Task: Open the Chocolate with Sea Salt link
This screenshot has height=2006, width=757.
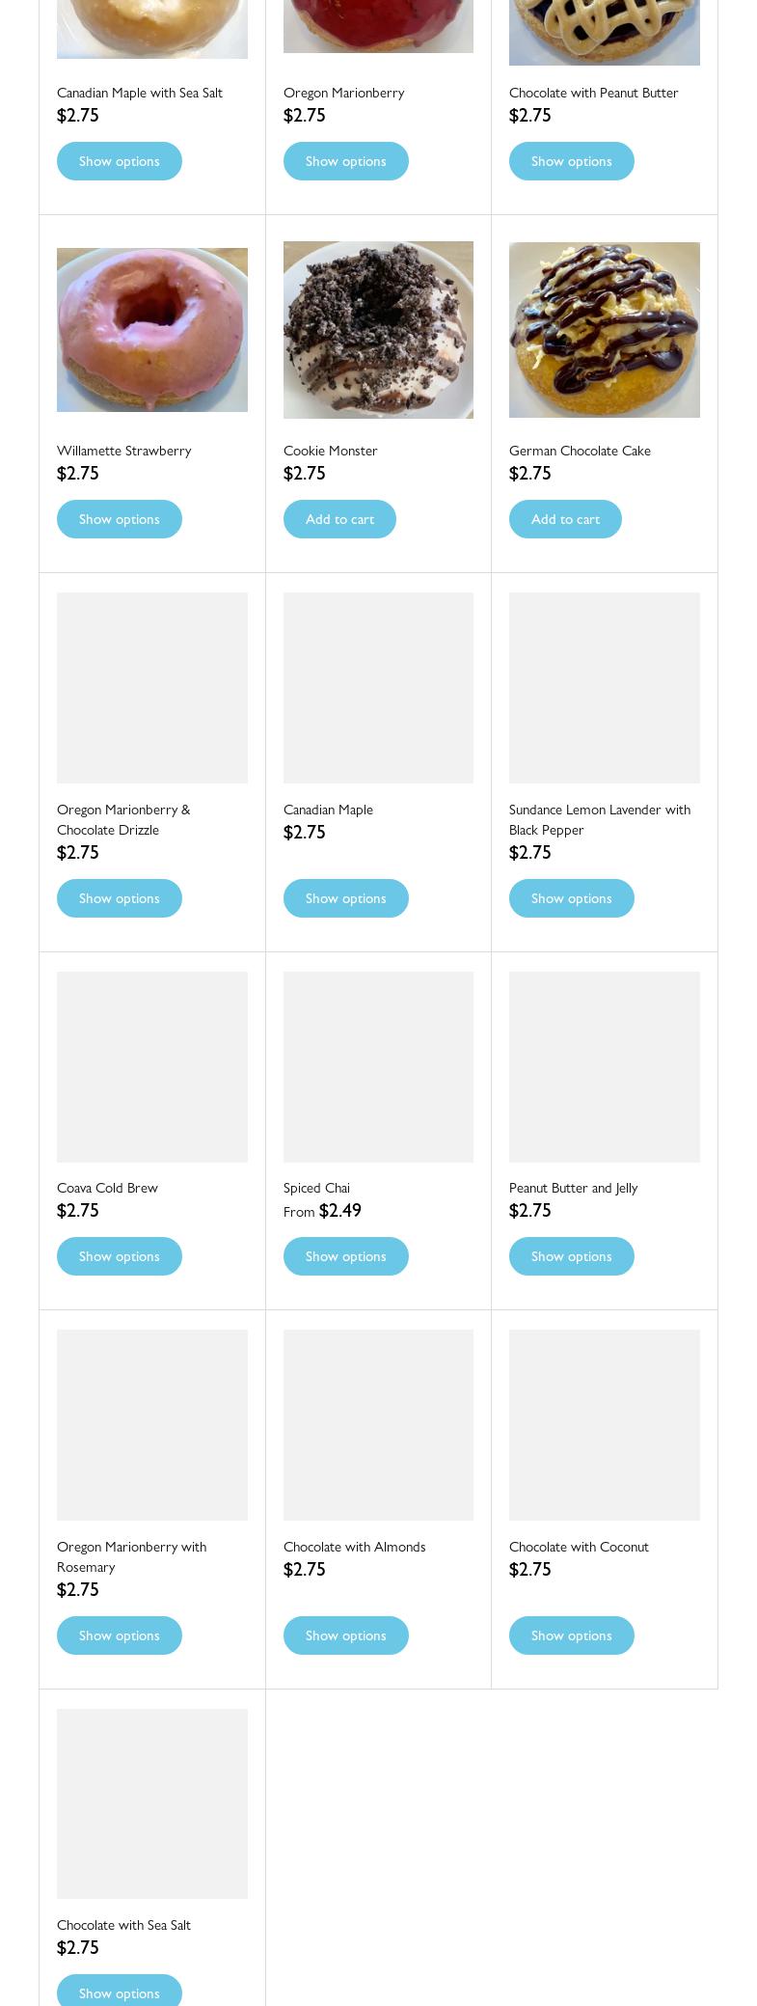Action: pyautogui.click(x=123, y=1925)
